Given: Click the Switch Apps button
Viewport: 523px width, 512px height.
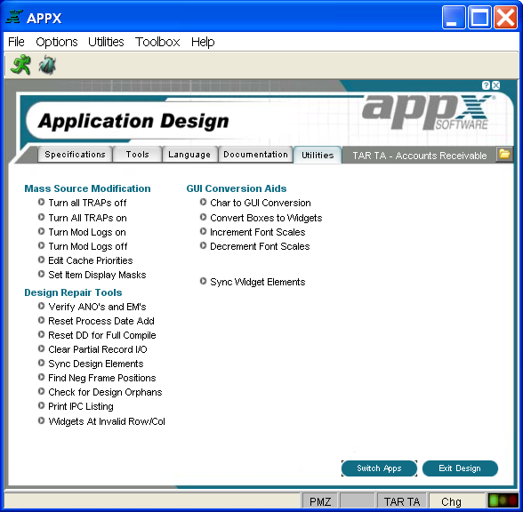Looking at the screenshot, I should point(379,468).
